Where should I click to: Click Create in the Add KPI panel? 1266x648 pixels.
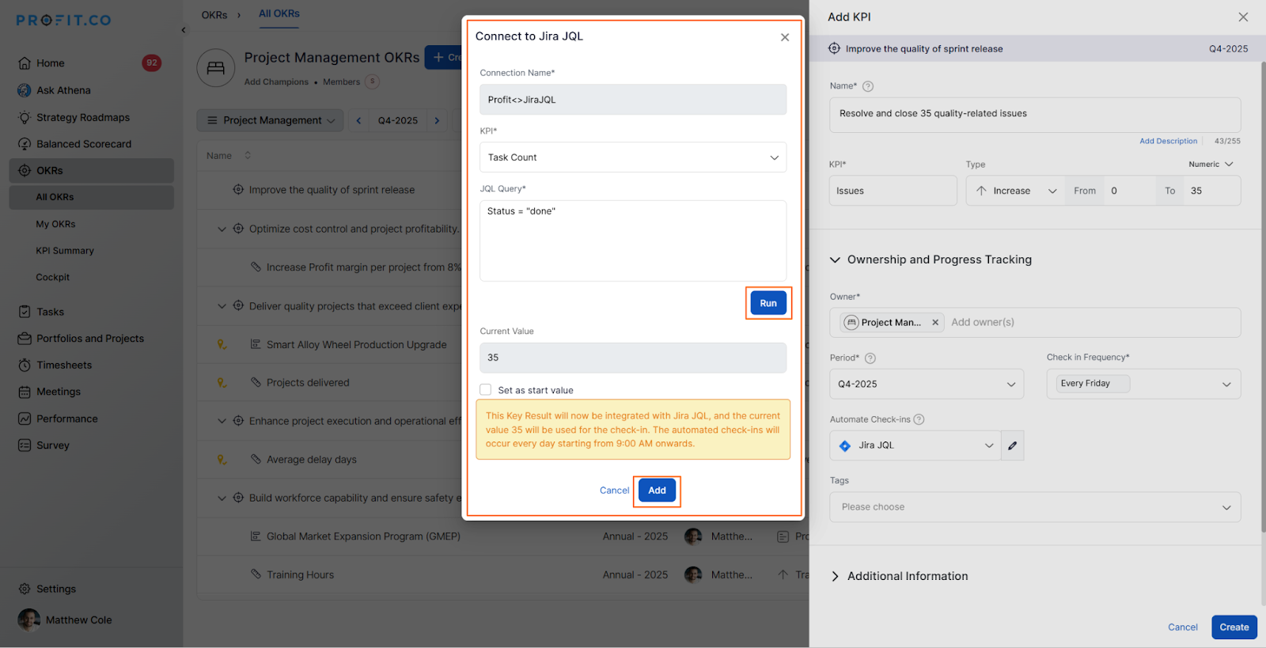(x=1234, y=627)
